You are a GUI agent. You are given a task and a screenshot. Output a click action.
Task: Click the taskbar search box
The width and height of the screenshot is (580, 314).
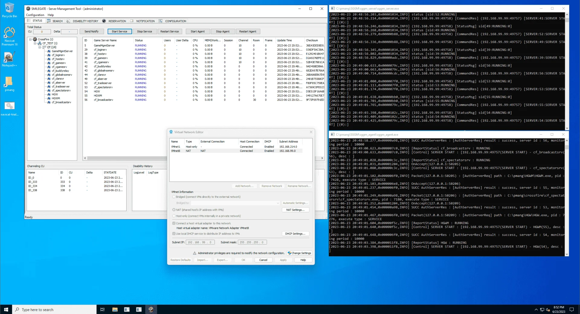(54, 309)
